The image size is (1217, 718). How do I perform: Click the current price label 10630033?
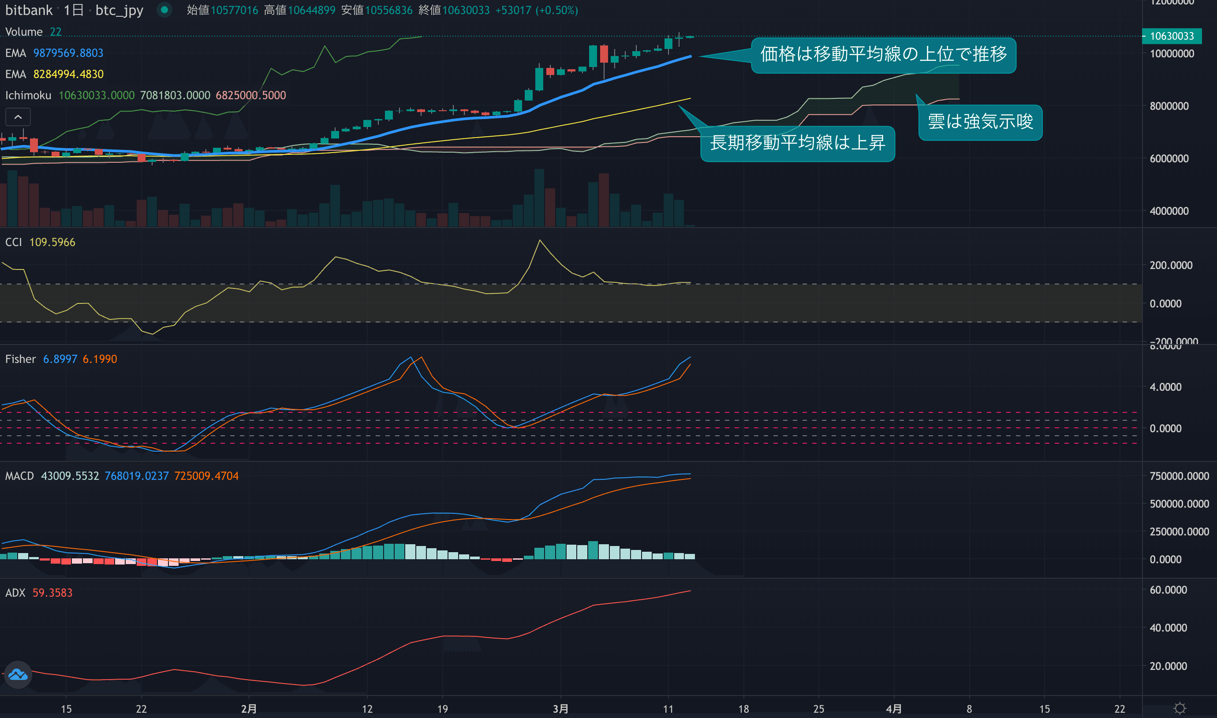pyautogui.click(x=1172, y=36)
